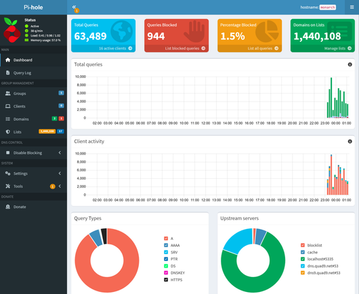Click arrow icon beside Manage lists

tap(350, 48)
